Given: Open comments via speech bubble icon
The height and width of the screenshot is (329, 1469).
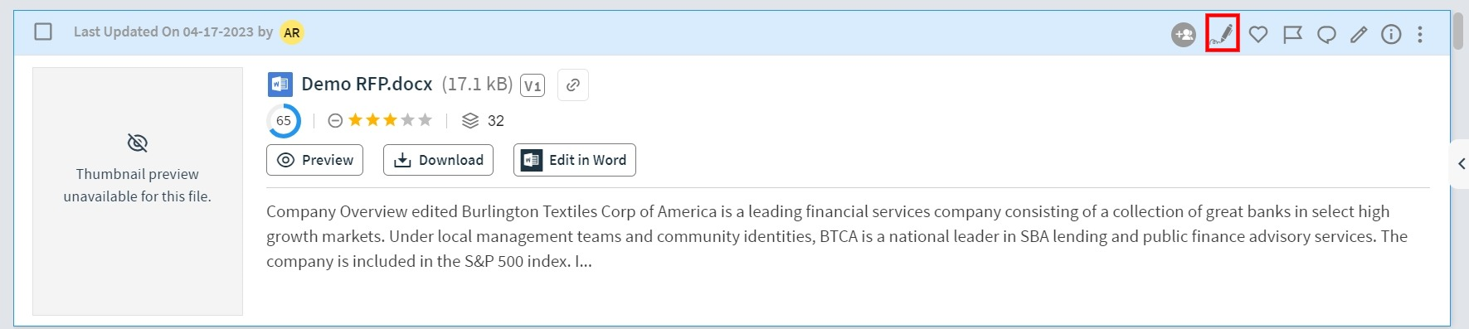Looking at the screenshot, I should tap(1326, 34).
